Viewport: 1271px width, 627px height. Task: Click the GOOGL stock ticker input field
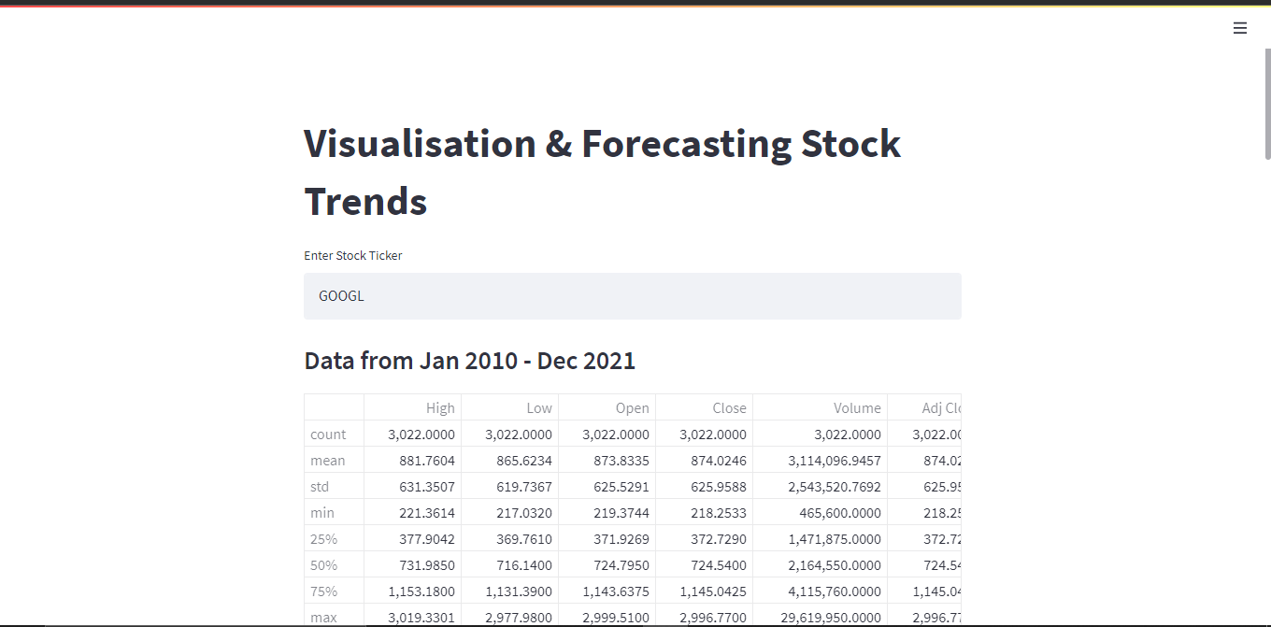(x=632, y=295)
